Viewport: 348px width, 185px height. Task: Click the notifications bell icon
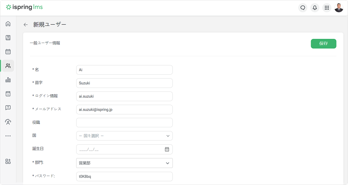coord(315,8)
